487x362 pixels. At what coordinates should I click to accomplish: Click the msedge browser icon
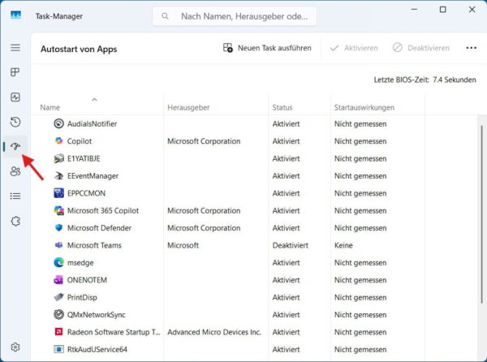58,263
